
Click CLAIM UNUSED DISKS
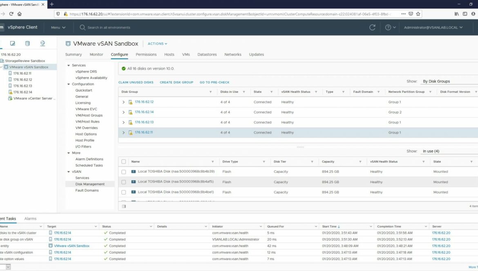pyautogui.click(x=136, y=82)
